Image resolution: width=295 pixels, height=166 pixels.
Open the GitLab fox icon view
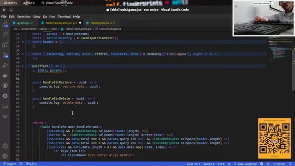pos(5,116)
